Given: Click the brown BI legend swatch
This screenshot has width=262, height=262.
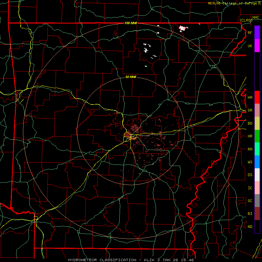Looking at the screenshot, I should click(x=257, y=214).
